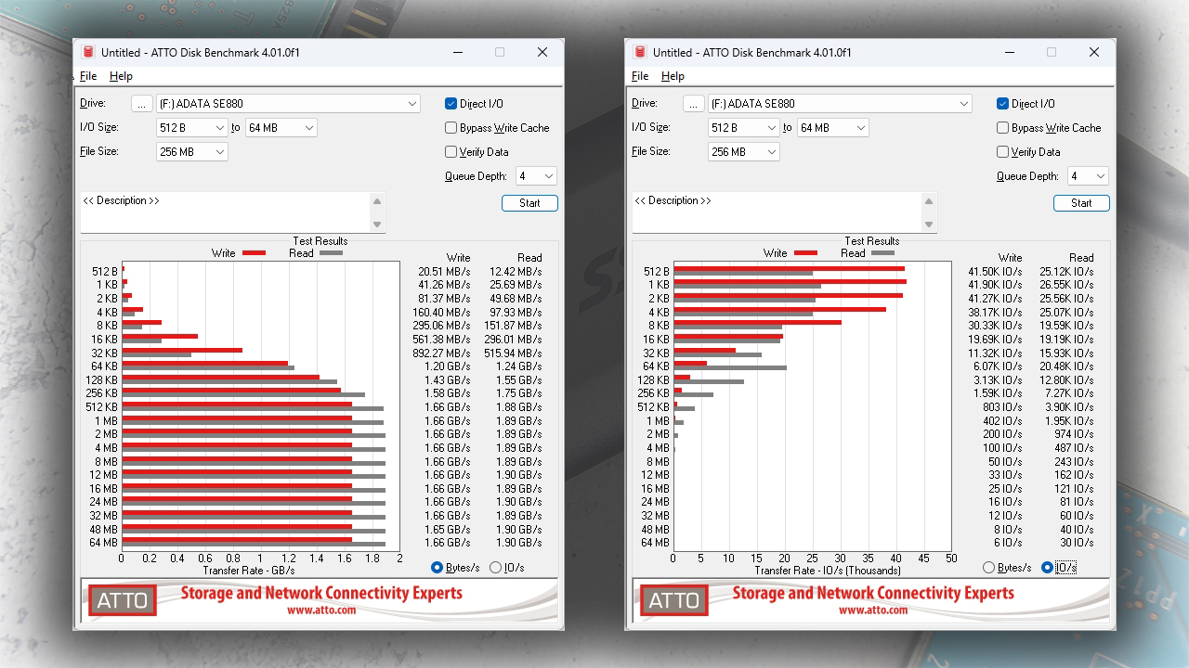Open Queue Depth dropdown in left window
Image resolution: width=1189 pixels, height=668 pixels.
[x=536, y=176]
